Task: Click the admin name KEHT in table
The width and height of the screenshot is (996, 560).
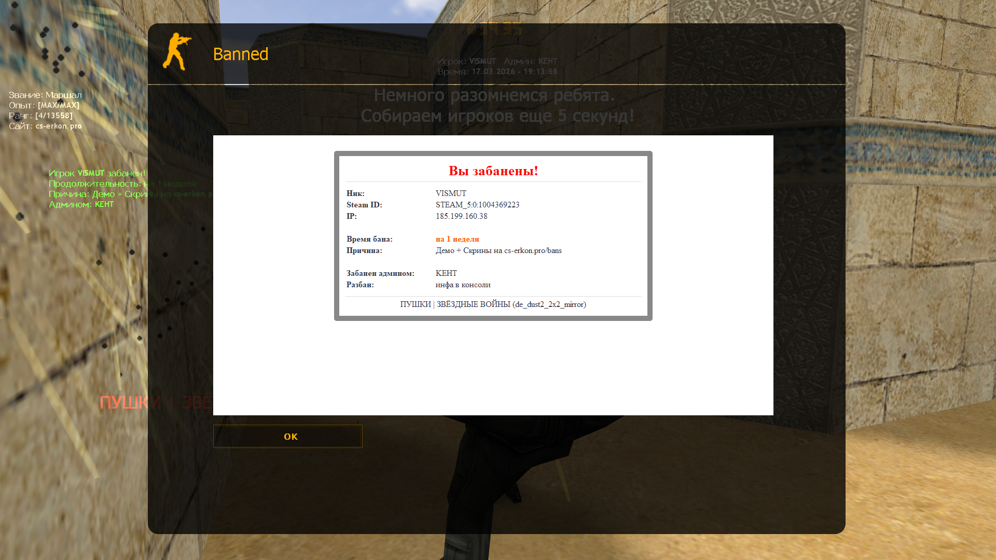Action: tap(446, 273)
